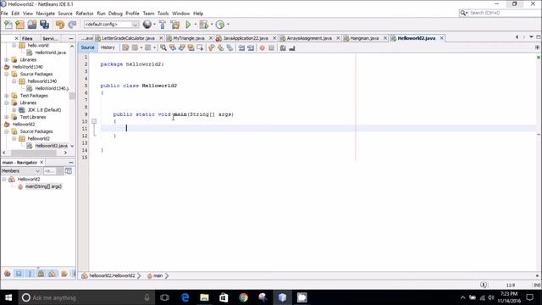Click the Shift Line Left icon

(241, 47)
